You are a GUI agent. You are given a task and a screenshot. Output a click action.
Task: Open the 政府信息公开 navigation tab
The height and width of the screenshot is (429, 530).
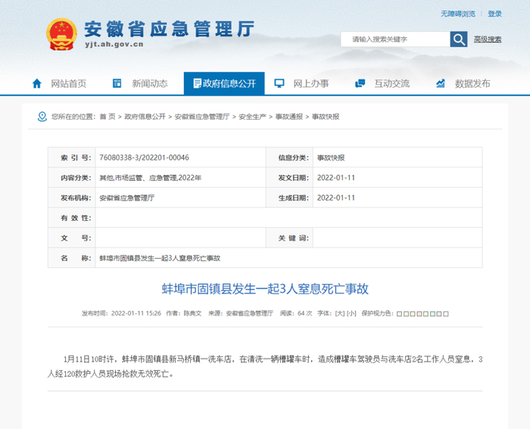(x=224, y=84)
